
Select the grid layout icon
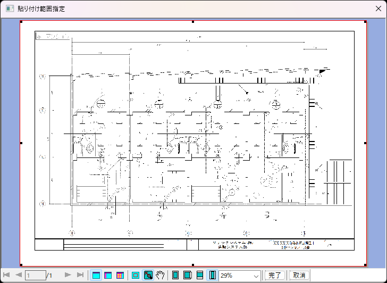tap(120, 275)
